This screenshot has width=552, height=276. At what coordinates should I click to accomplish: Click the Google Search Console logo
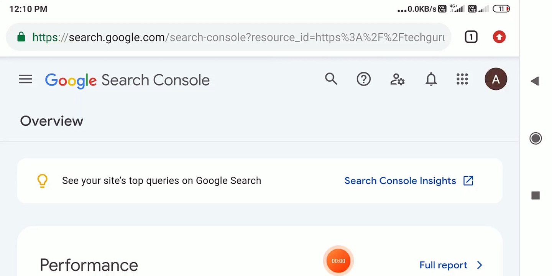pos(127,80)
